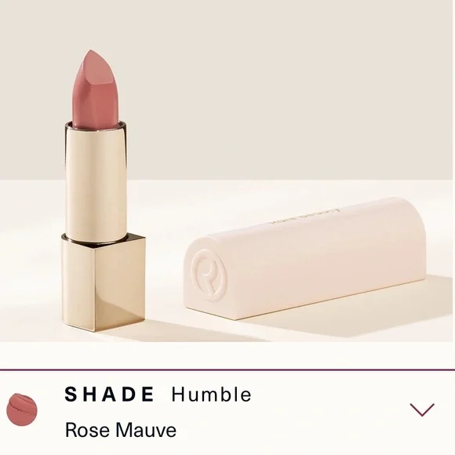Click the gold lipstick tube barrel
The height and width of the screenshot is (455, 455).
(x=96, y=181)
